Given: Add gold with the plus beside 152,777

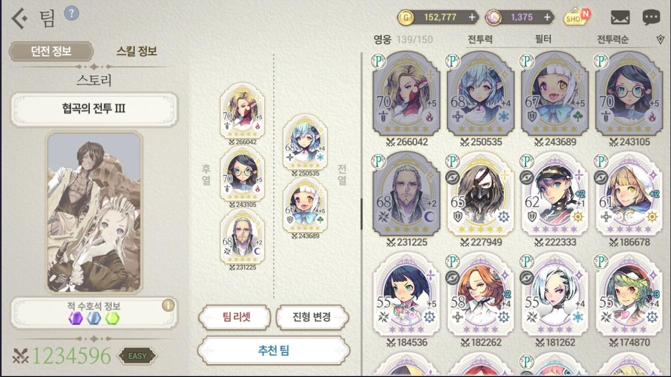Looking at the screenshot, I should (472, 17).
